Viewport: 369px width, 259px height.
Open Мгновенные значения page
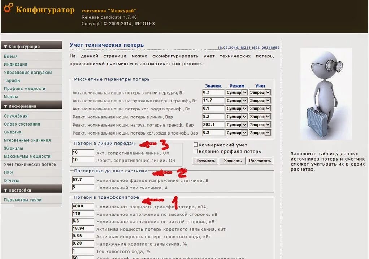[31, 140]
